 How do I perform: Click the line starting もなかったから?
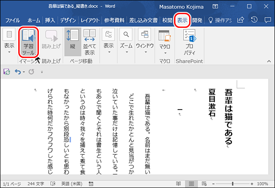click(67, 131)
